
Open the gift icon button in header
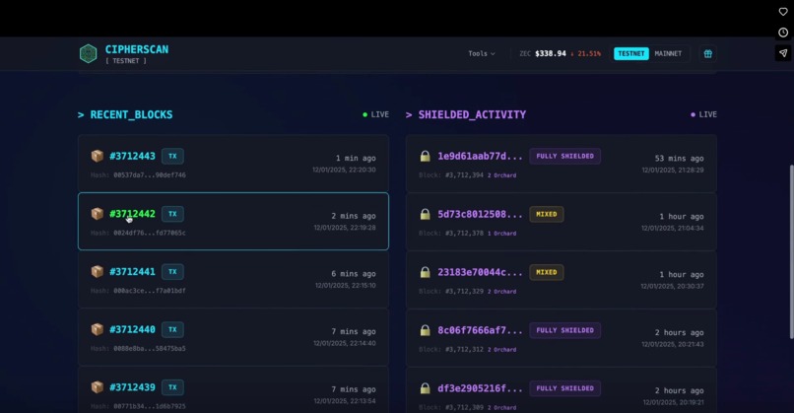(708, 53)
